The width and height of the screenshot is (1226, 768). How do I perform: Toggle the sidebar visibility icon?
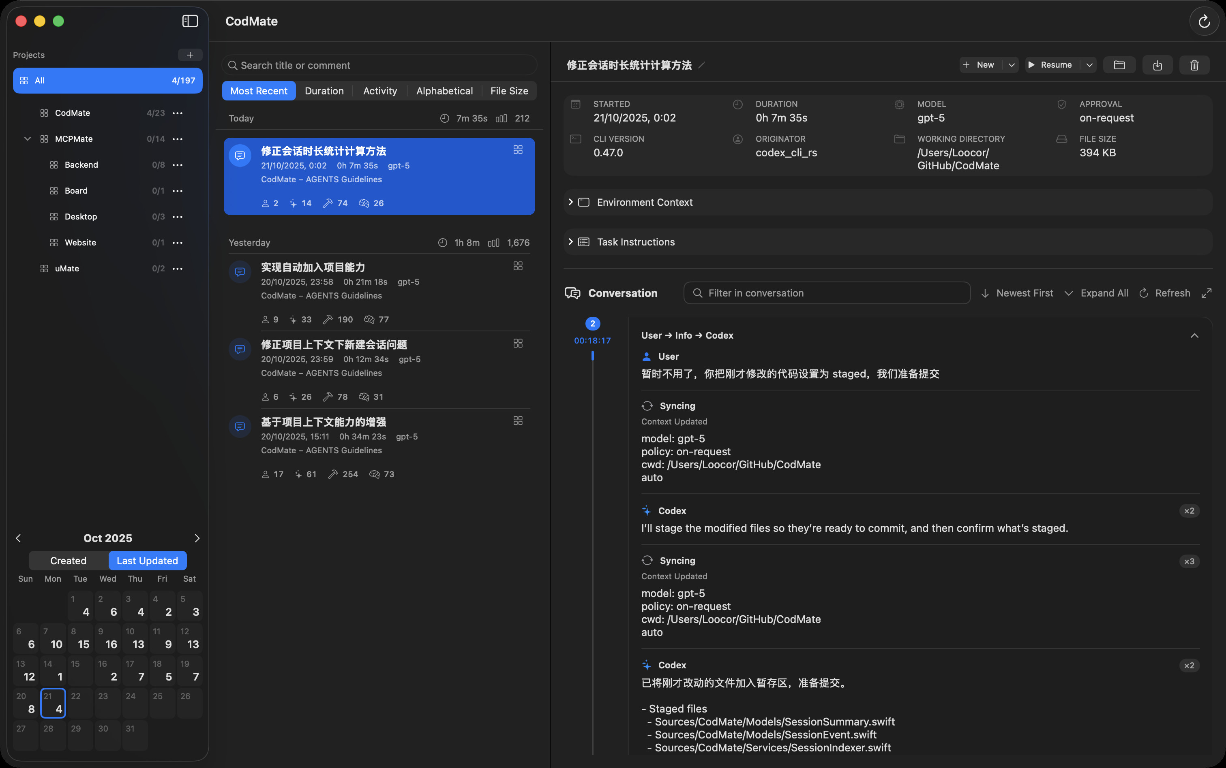190,21
